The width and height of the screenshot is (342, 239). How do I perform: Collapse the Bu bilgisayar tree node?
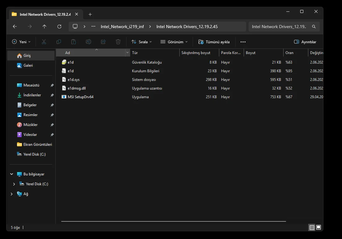(12, 174)
